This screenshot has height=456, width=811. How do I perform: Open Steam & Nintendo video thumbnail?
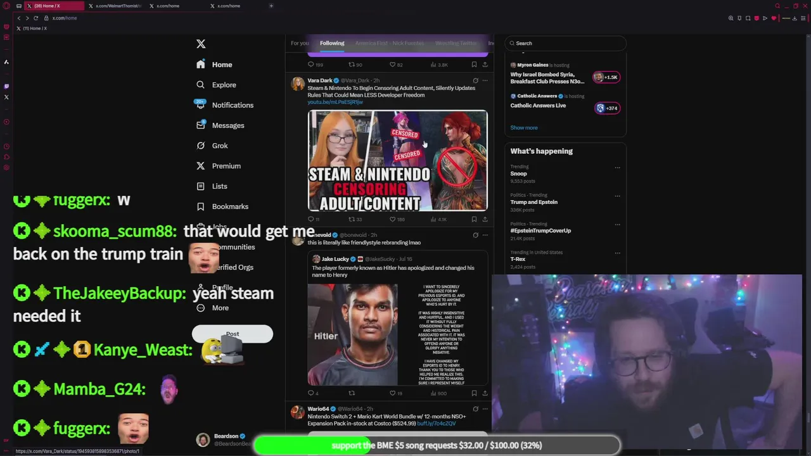[398, 160]
